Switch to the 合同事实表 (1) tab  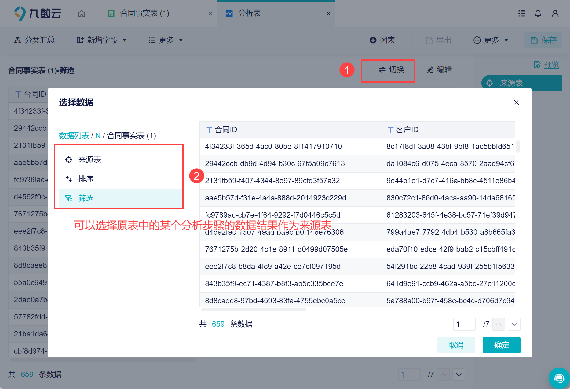(x=144, y=13)
